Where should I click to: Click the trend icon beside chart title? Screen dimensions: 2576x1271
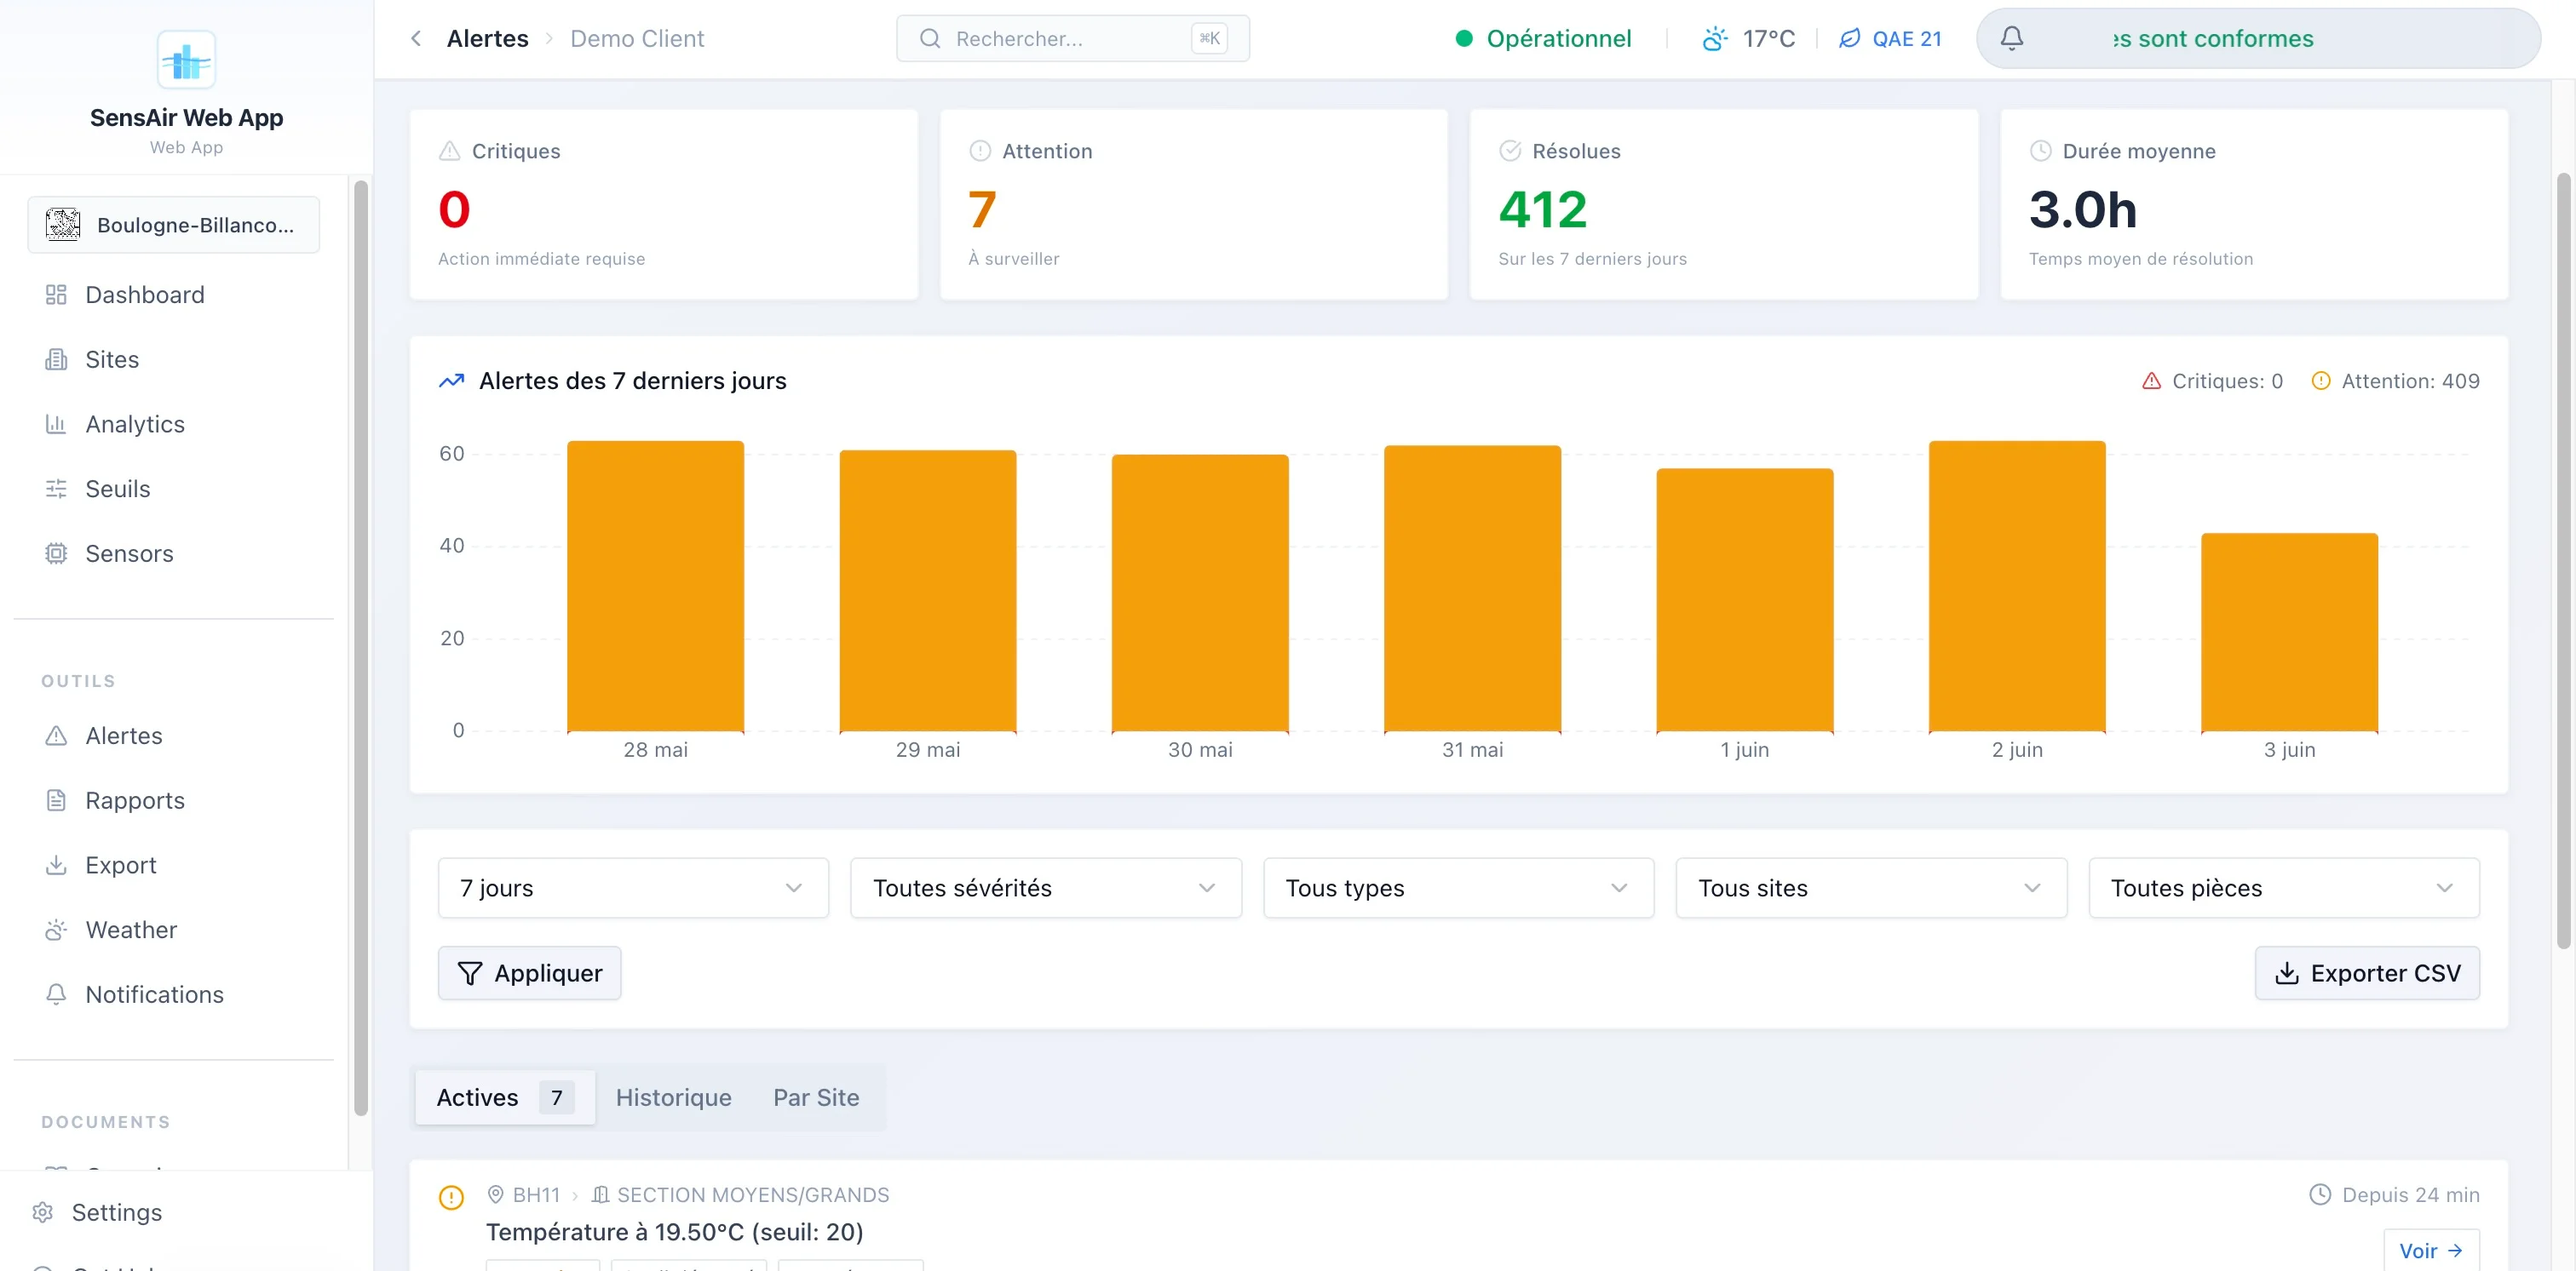(452, 381)
